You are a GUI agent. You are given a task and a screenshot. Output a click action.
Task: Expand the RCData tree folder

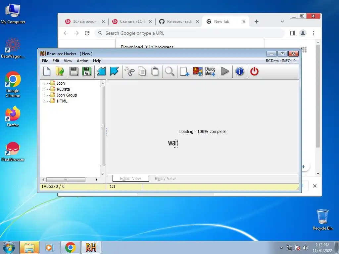[x=45, y=89]
